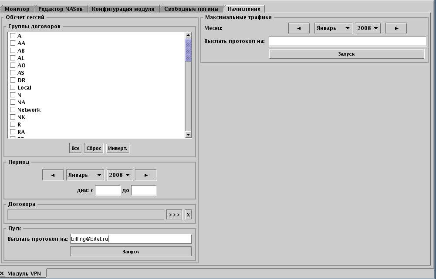Click next month arrow in Максимальные трафики

coord(396,28)
